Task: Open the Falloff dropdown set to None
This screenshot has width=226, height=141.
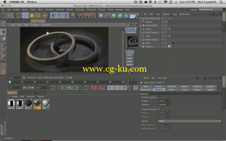Action: (189, 121)
